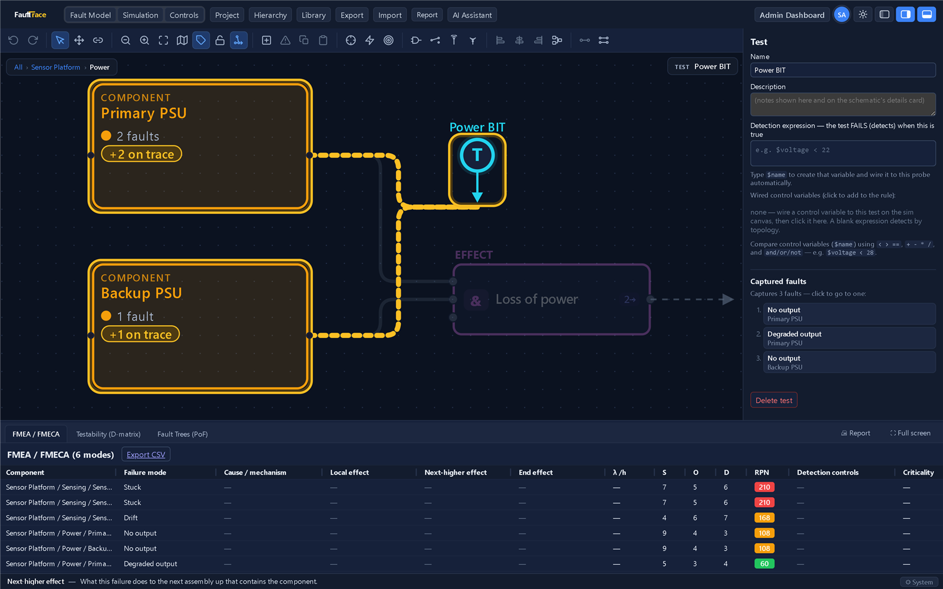The image size is (943, 589).
Task: Open the AI Assistant
Action: (x=472, y=15)
